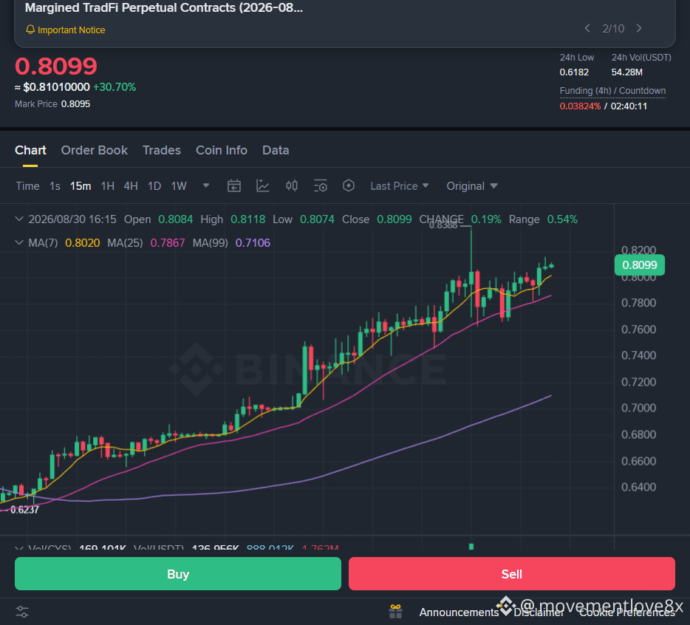Image resolution: width=690 pixels, height=625 pixels.
Task: Click the green Buy button
Action: click(x=178, y=573)
